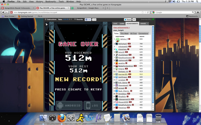Image resolution: width=201 pixels, height=125 pixels.
Task: Show This Week high scores
Action: pos(124,33)
